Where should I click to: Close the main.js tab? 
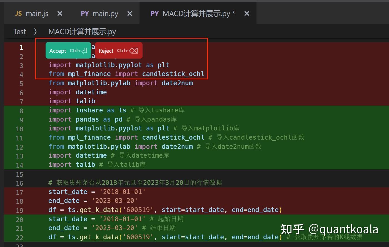pyautogui.click(x=60, y=14)
